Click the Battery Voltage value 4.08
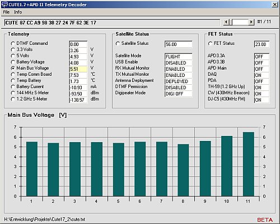 tap(78, 63)
